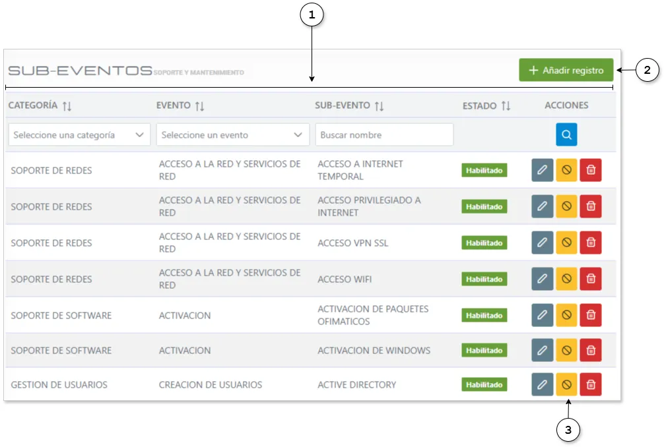Screen dimensions: 664x447
Task: Delete the ACCESO VPN SSL record
Action: 591,243
